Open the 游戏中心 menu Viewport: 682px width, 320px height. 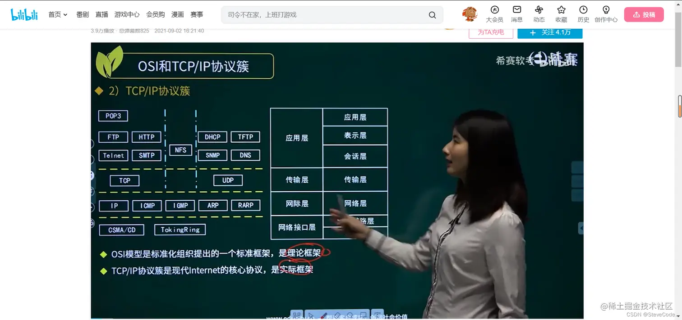pos(127,14)
